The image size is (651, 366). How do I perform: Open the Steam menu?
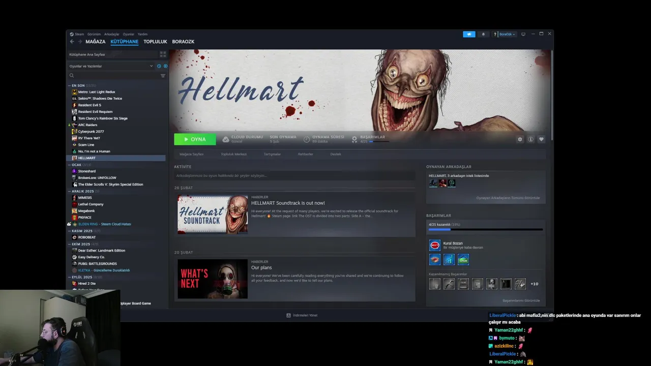tap(77, 34)
